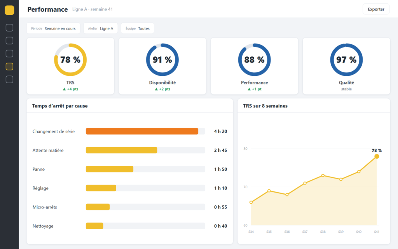Click the "Ligne A · semaine 41" subtitle

tap(93, 9)
